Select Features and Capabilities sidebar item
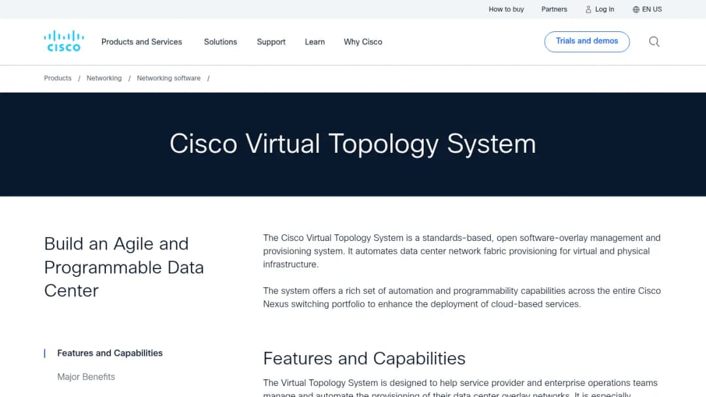Screen dimensions: 706x397 click(x=110, y=353)
